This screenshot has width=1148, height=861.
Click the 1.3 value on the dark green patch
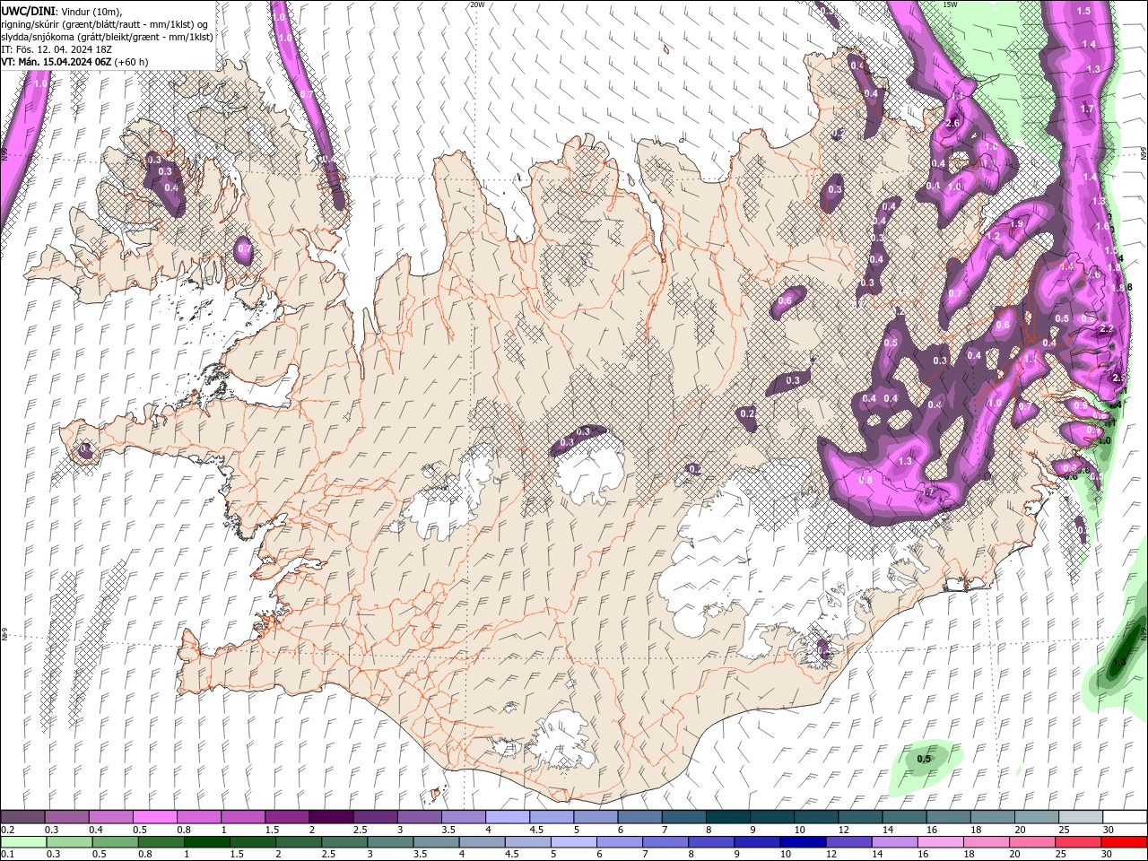point(1118,663)
